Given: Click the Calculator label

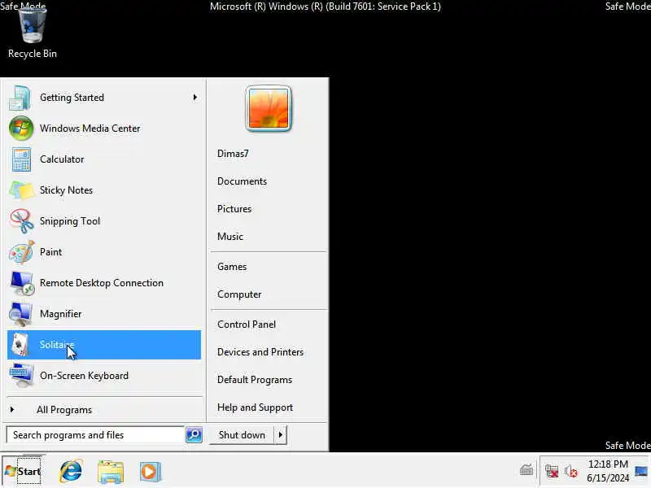Looking at the screenshot, I should click(62, 159).
